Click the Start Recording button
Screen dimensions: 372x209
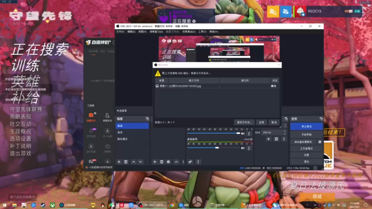pyautogui.click(x=306, y=135)
